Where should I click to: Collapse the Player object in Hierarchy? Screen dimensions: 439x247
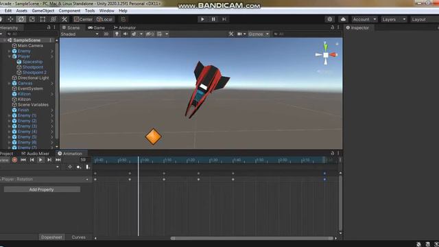(x=9, y=56)
